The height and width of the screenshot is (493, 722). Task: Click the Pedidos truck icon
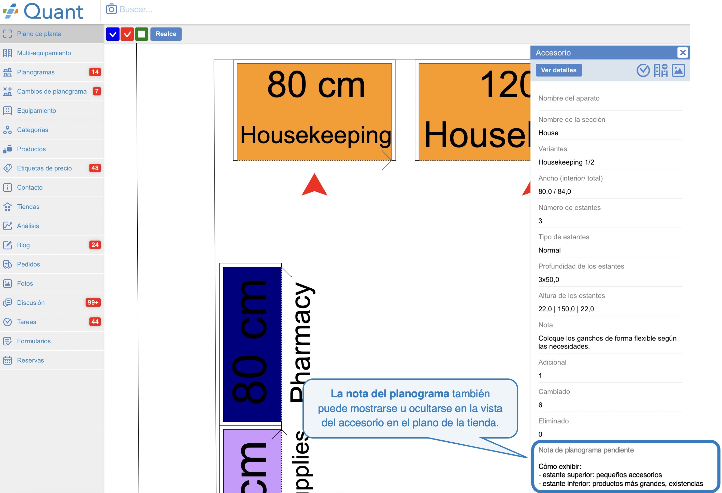[x=7, y=264]
